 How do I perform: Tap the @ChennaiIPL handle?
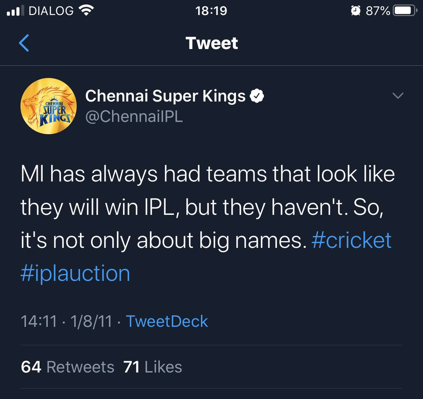click(x=134, y=116)
